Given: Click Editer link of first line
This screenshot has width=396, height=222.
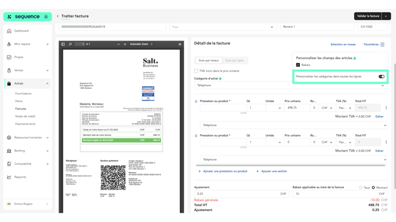Looking at the screenshot, I should point(379,116).
